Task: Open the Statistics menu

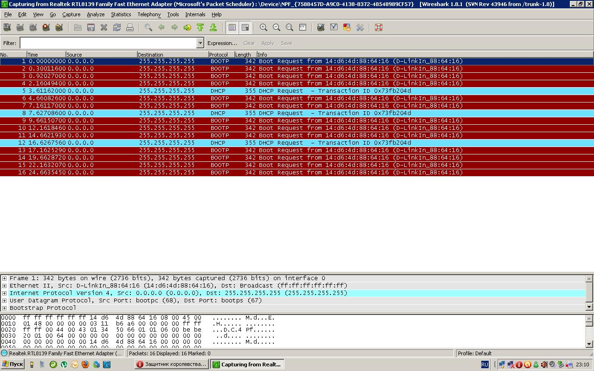Action: coord(121,14)
